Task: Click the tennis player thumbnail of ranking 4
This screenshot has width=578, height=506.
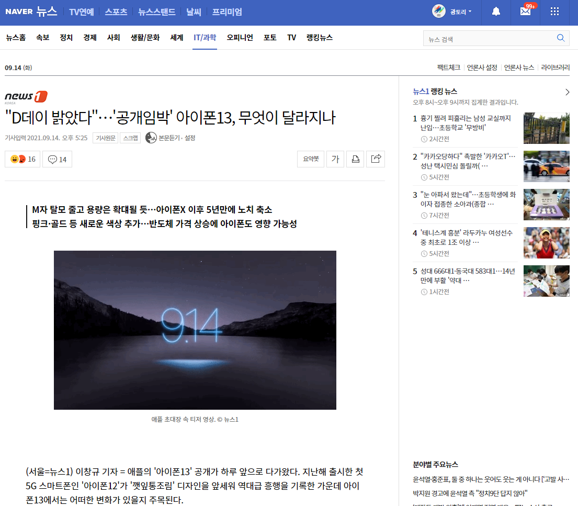Action: (546, 243)
